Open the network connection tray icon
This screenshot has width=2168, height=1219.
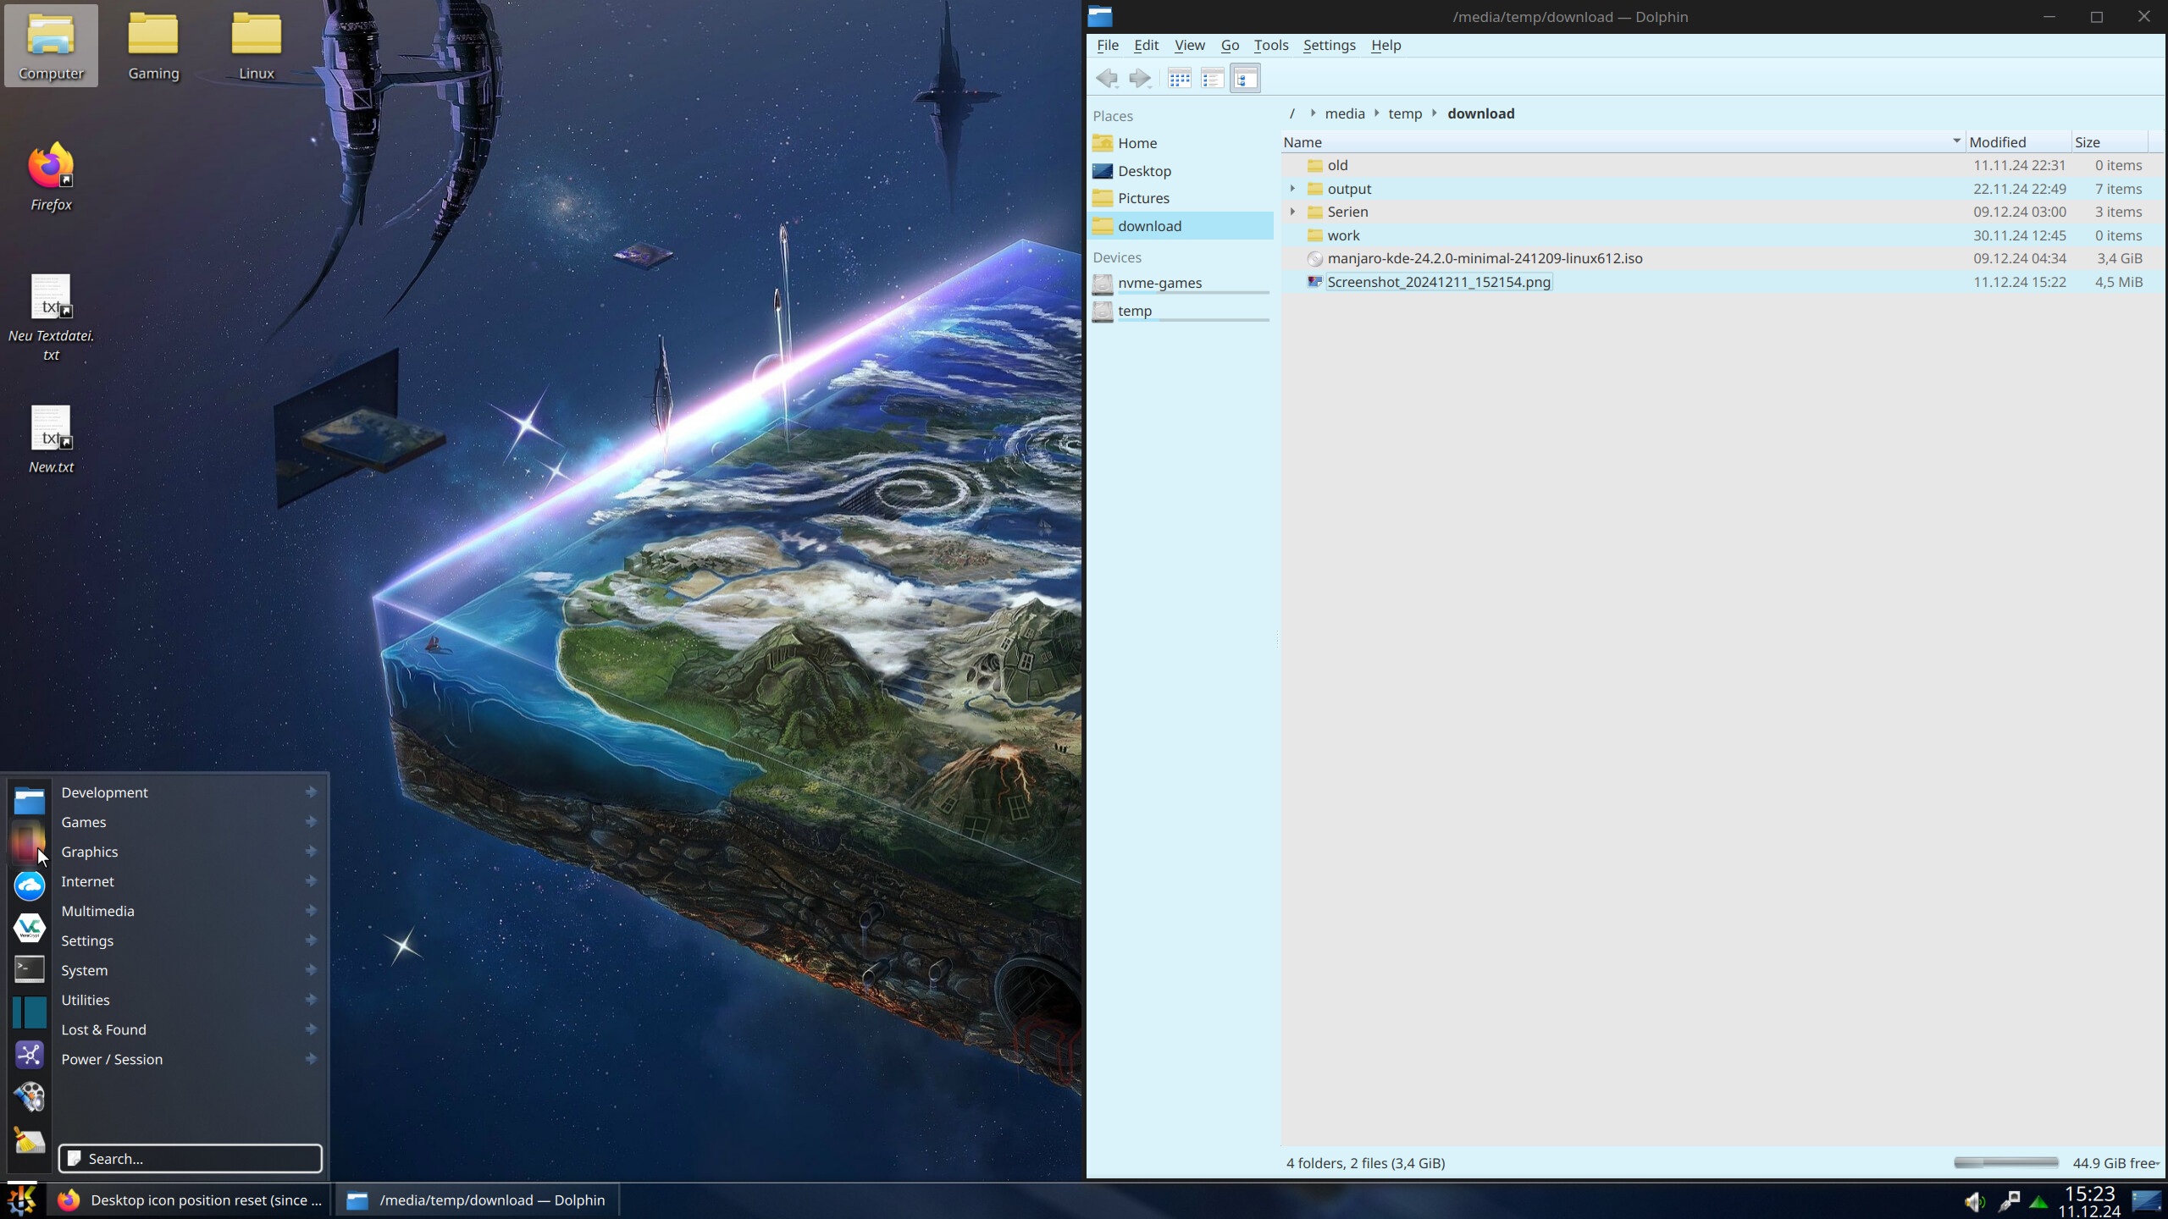(x=2008, y=1201)
